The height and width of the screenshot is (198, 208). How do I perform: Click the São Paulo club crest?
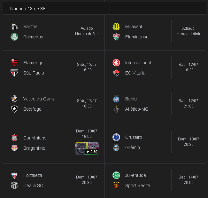tap(14, 73)
